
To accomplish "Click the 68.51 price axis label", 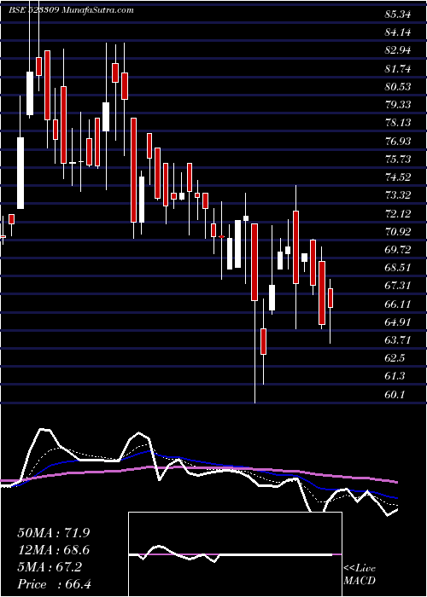I will [x=398, y=267].
